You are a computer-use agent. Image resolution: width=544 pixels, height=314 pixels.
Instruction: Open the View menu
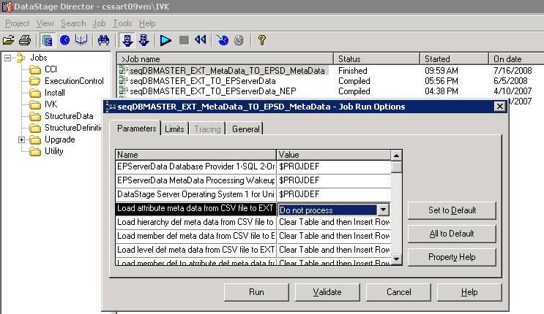45,23
